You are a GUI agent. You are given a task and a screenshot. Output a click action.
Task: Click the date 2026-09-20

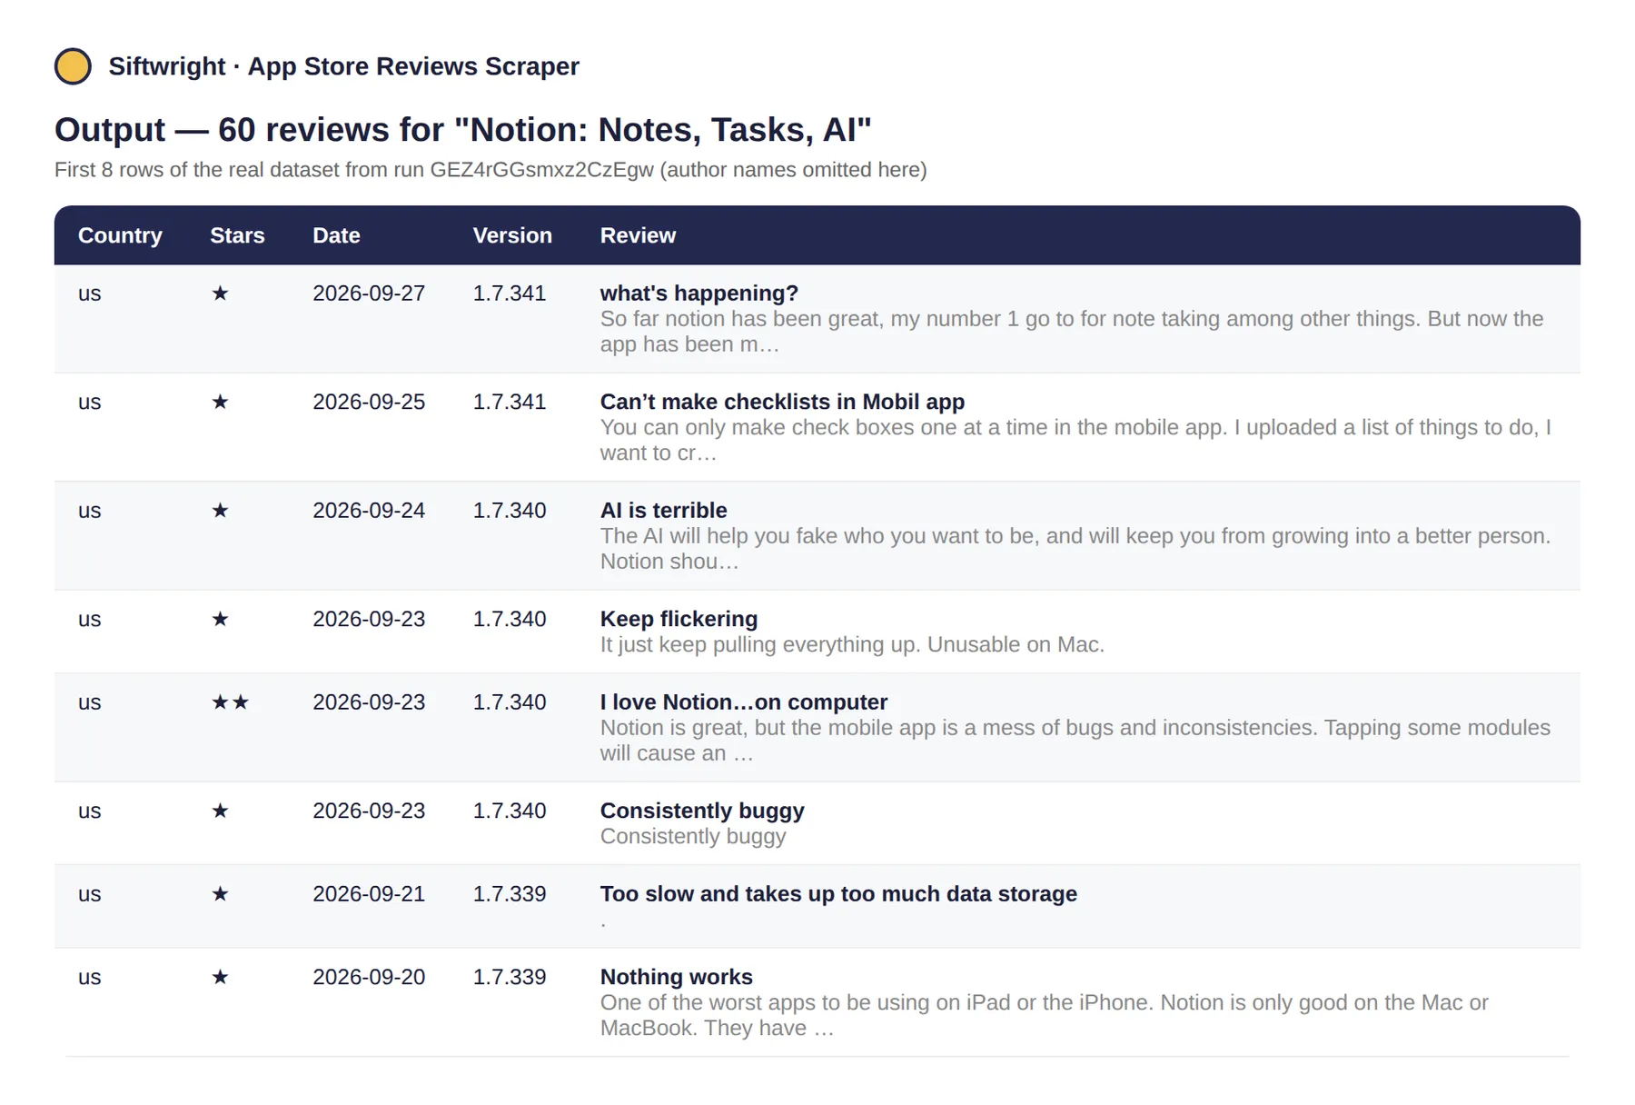tap(369, 977)
